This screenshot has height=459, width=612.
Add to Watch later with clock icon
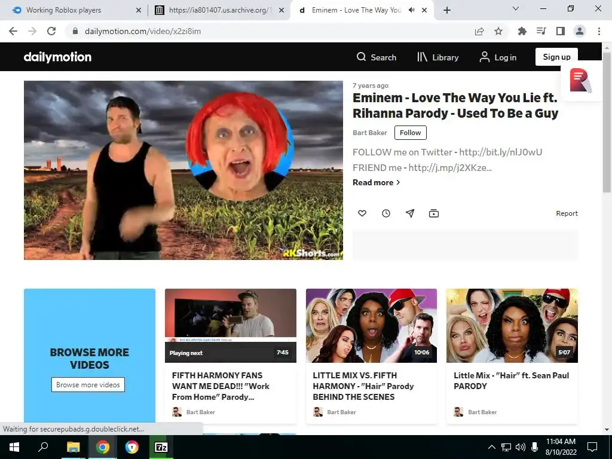[386, 213]
